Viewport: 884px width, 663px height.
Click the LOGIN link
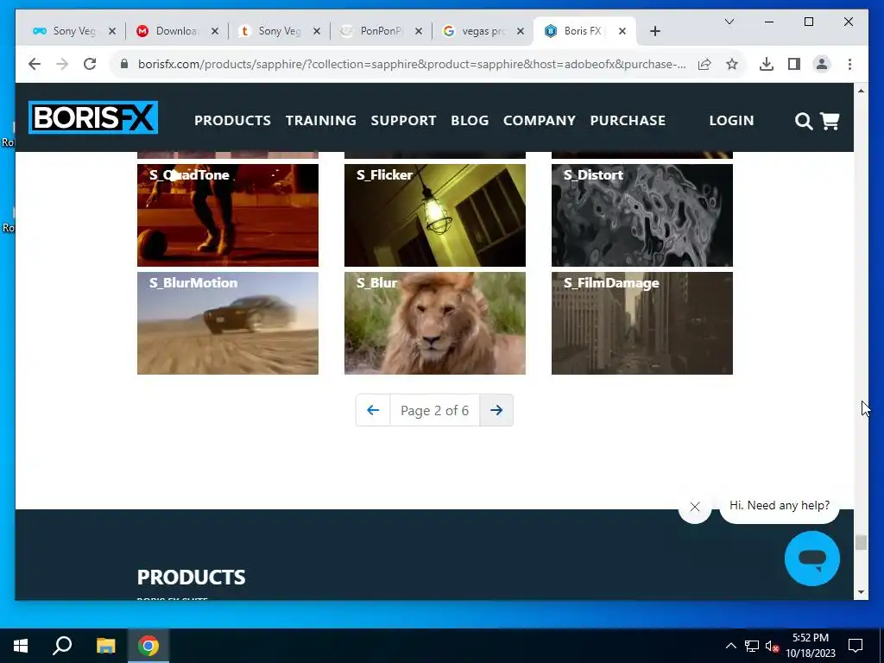[x=731, y=121]
